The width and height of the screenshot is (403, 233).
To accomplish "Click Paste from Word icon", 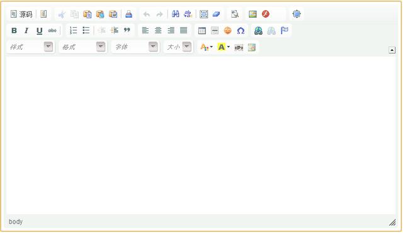I will [113, 14].
